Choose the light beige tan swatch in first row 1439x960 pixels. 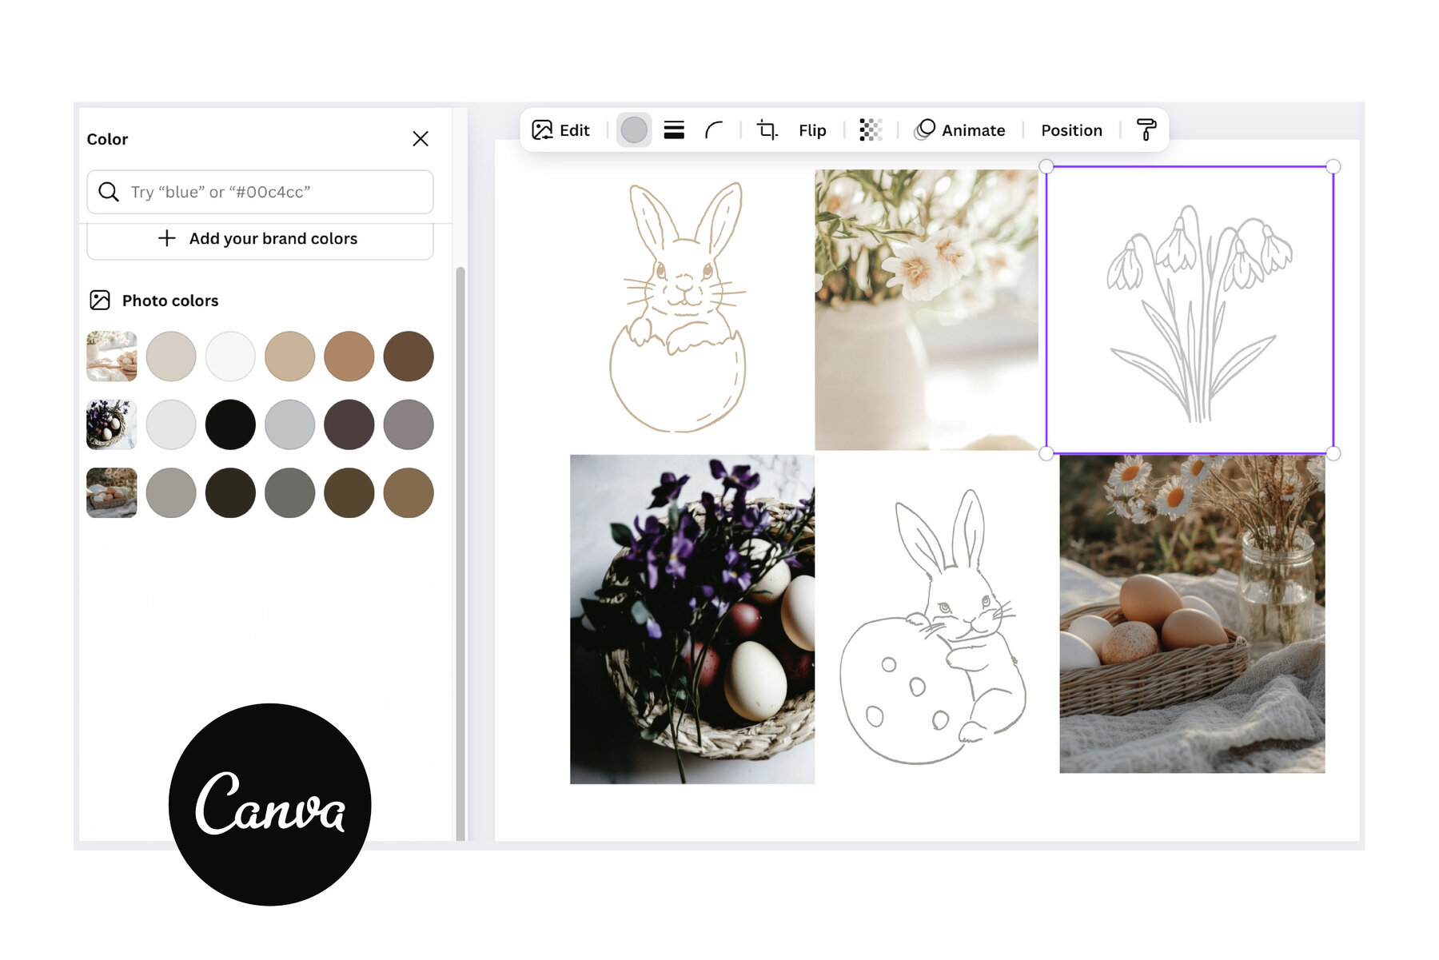pyautogui.click(x=289, y=357)
